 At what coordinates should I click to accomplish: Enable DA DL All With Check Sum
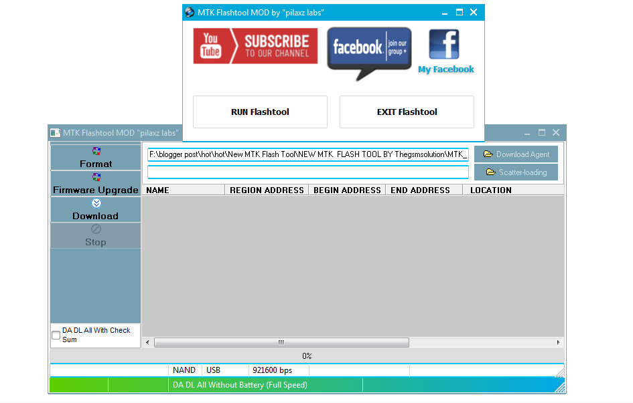tap(56, 335)
